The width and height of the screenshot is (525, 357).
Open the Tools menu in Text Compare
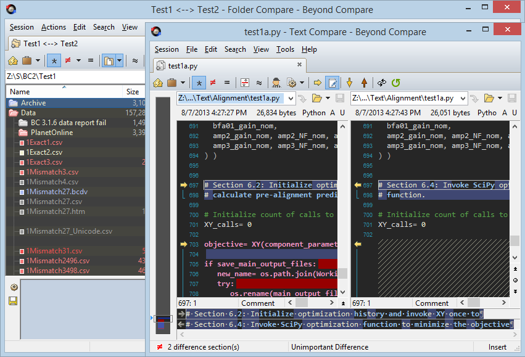[285, 49]
